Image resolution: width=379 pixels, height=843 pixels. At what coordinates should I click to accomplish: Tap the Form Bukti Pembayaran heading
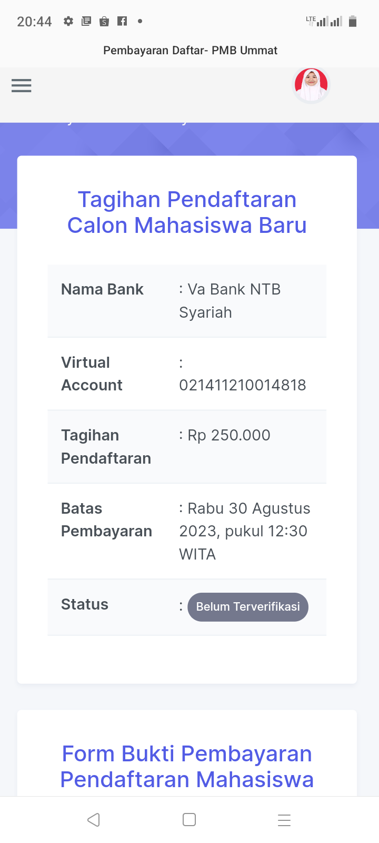click(x=187, y=767)
